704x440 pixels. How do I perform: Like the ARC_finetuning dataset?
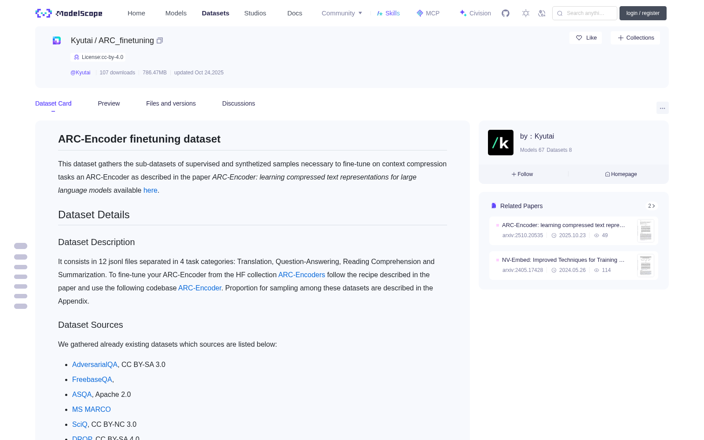586,38
